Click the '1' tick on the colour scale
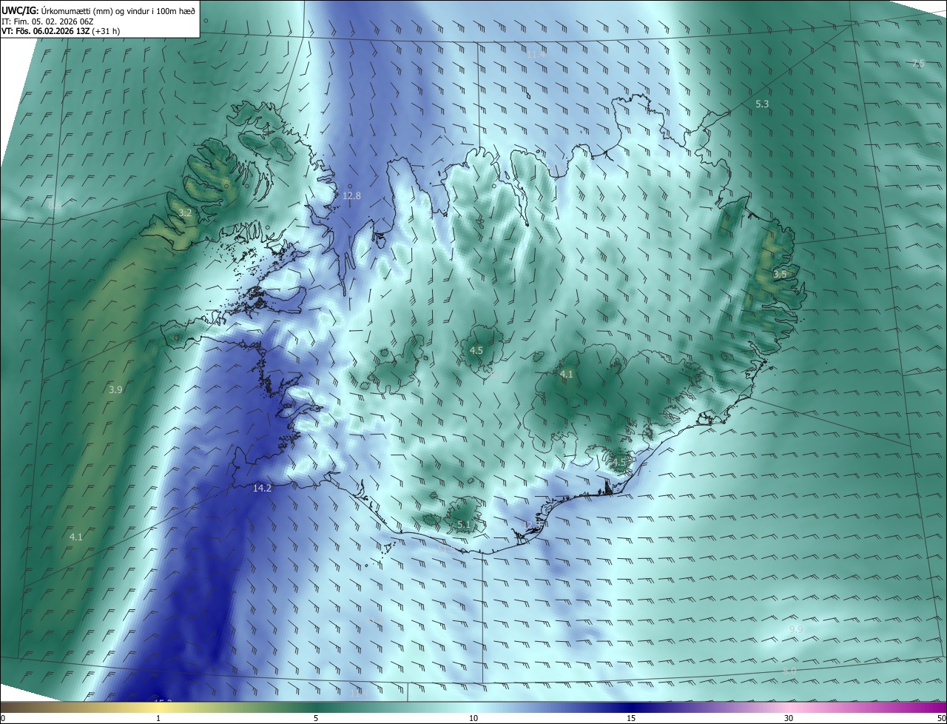The image size is (947, 724). [x=158, y=718]
